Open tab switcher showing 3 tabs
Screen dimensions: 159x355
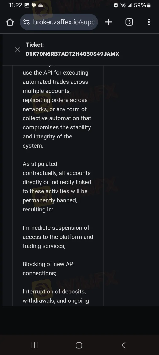pos(129,22)
